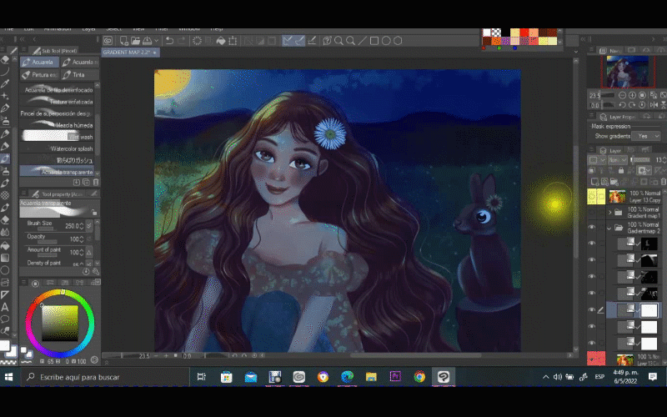Open Clip Studio launcher icon in command bar
This screenshot has height=417, width=667.
click(107, 40)
